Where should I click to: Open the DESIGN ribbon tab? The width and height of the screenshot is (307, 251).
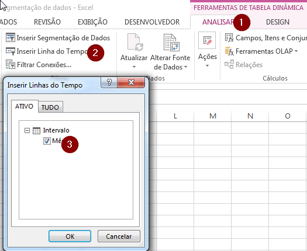point(278,22)
